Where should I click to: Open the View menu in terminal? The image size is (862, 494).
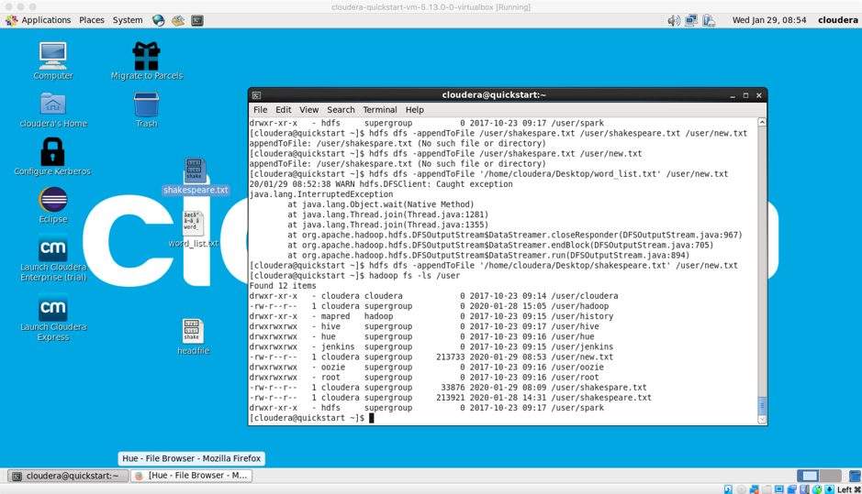(x=308, y=110)
